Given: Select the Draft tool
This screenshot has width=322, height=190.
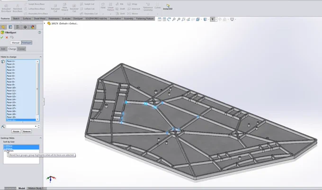Looking at the screenshot, I should [x=120, y=9].
